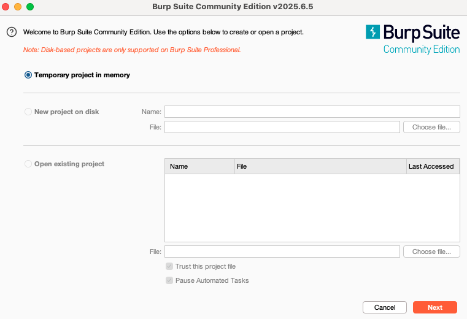The height and width of the screenshot is (319, 467).
Task: Click the Cancel button
Action: tap(385, 307)
